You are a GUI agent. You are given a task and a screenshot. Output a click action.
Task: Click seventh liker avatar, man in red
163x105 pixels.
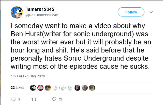coord(78,87)
